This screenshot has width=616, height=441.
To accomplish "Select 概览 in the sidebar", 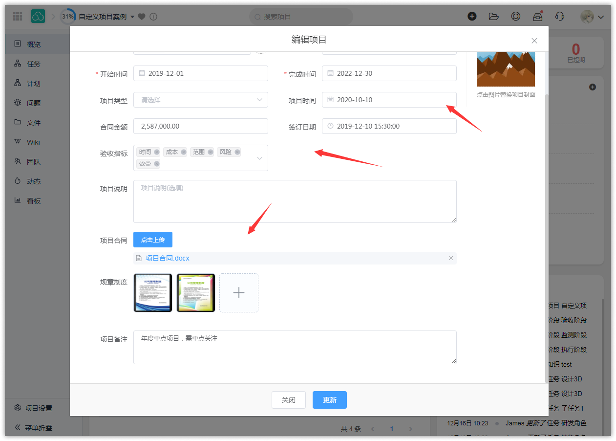I will click(37, 44).
